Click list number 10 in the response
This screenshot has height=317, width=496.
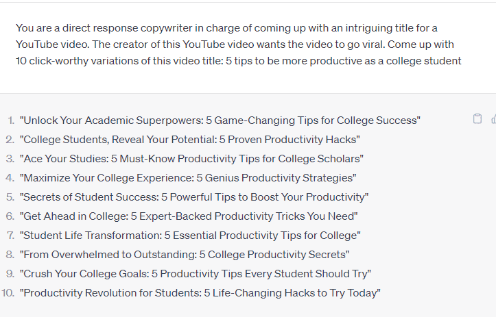pos(8,293)
